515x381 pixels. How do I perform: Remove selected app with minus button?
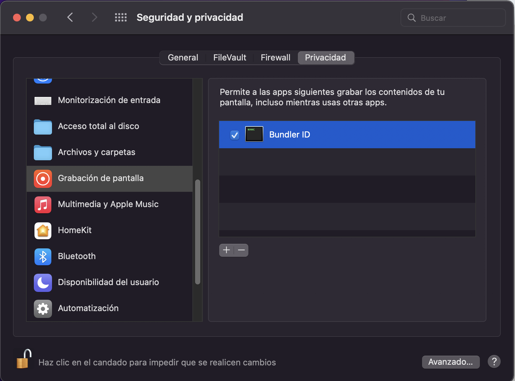[x=241, y=250]
